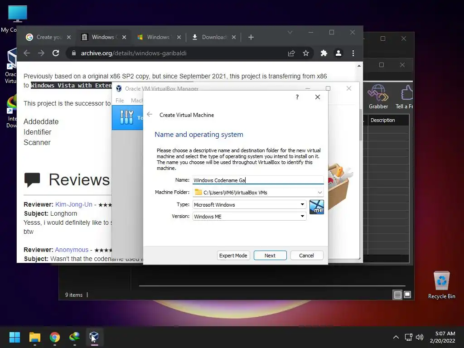Click Chrome forward arrow
The width and height of the screenshot is (464, 348).
coord(41,53)
